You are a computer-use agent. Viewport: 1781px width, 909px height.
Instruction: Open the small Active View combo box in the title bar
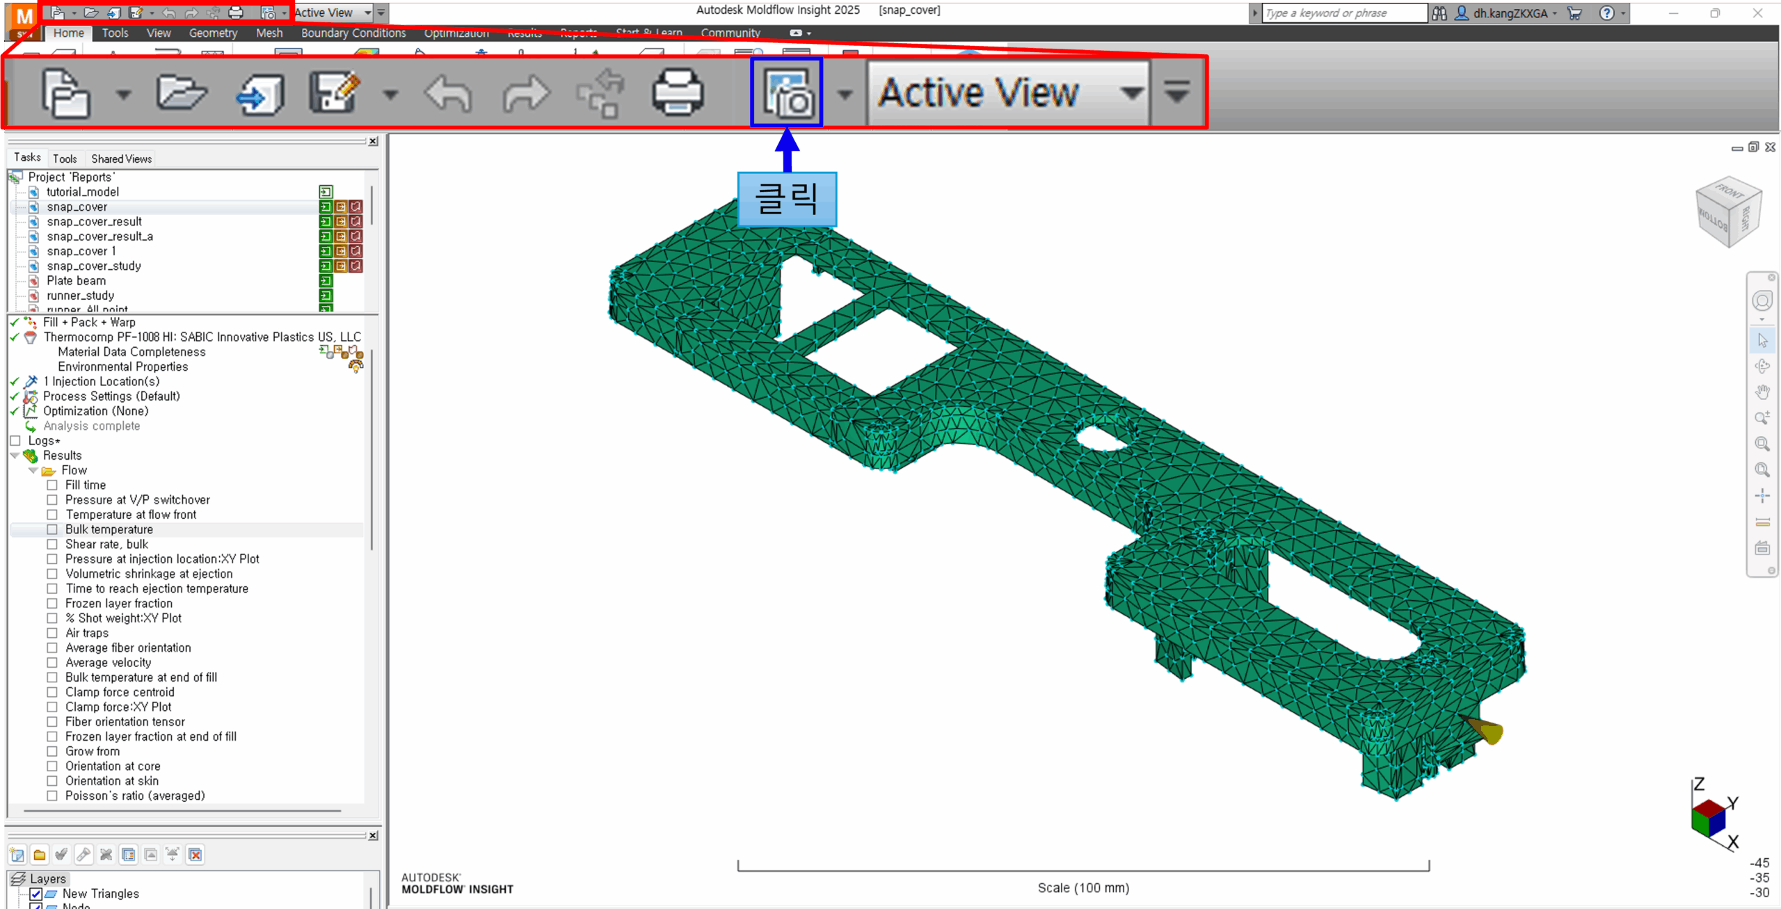[333, 13]
